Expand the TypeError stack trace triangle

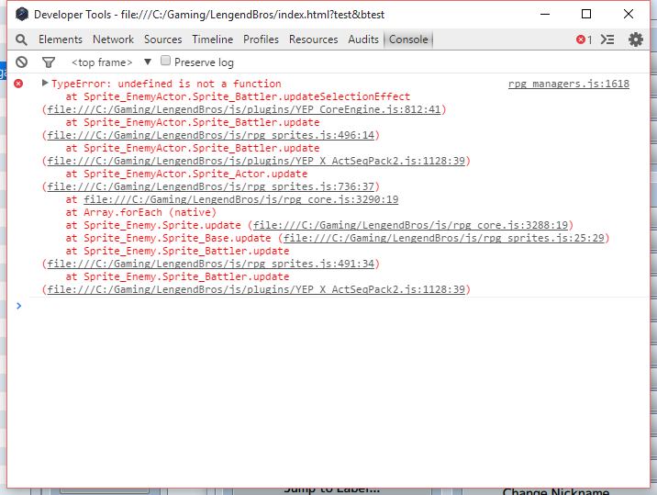tap(45, 84)
